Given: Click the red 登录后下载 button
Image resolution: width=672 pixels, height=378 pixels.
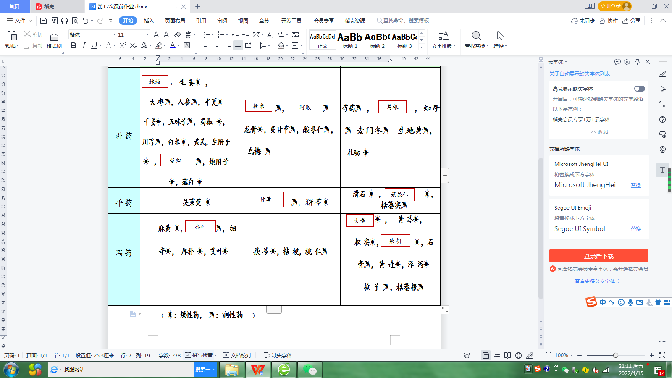Looking at the screenshot, I should click(599, 256).
